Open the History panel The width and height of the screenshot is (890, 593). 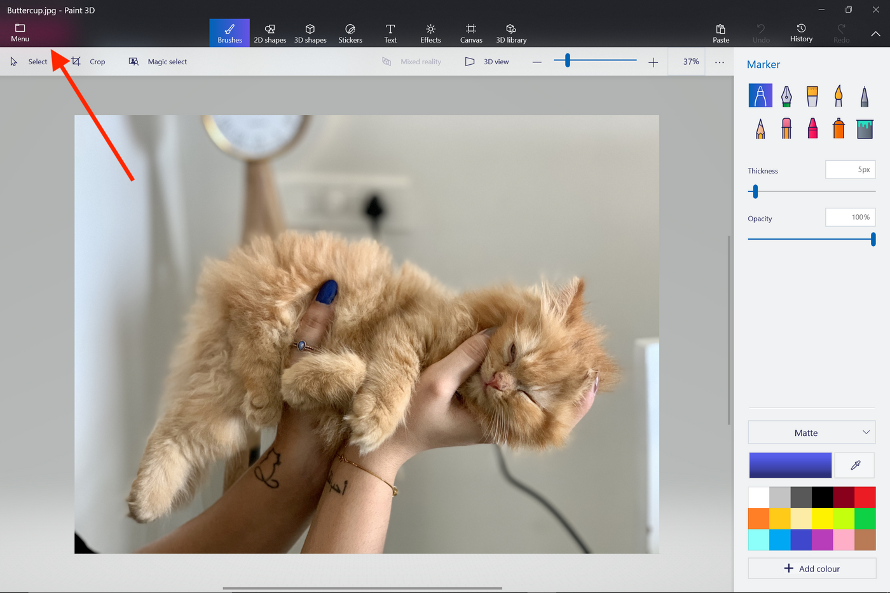click(x=801, y=33)
